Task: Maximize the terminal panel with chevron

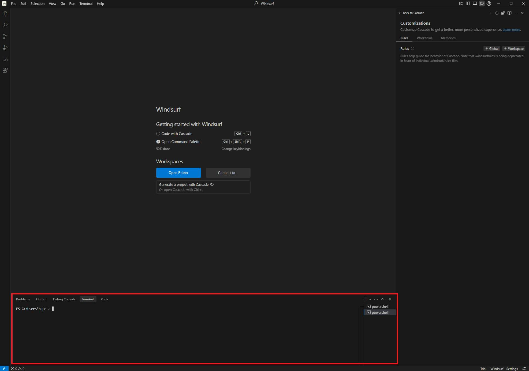Action: pyautogui.click(x=383, y=299)
